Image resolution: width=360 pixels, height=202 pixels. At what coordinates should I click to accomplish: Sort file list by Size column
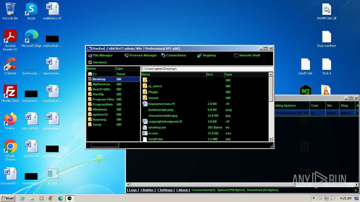[215, 74]
